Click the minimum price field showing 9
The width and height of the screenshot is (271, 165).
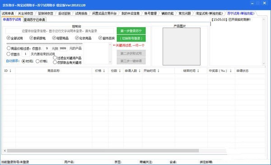click(47, 48)
